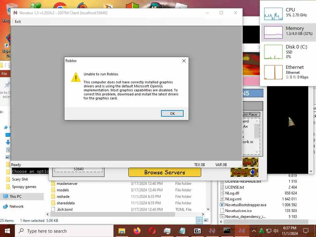Switch Explorer to details view
The width and height of the screenshot is (316, 237).
click(x=200, y=220)
